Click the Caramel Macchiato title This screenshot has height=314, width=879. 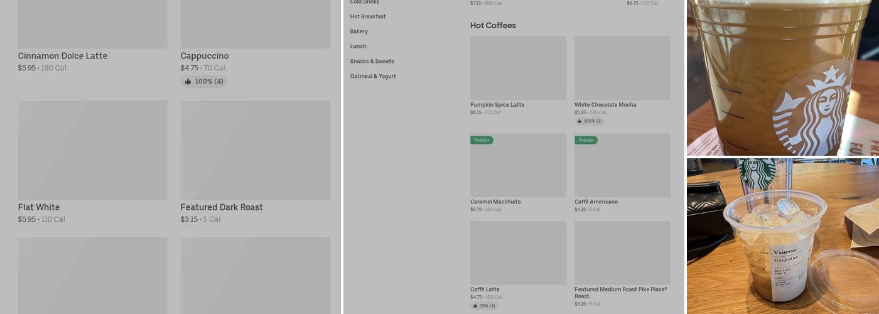[x=495, y=202]
